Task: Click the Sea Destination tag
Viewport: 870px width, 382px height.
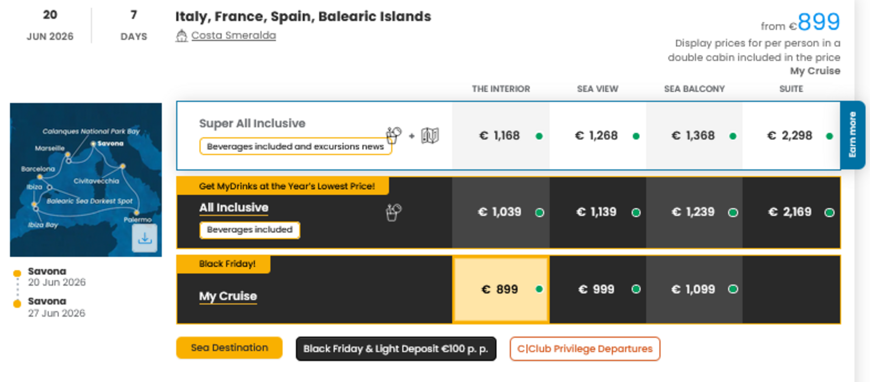Action: [x=229, y=348]
